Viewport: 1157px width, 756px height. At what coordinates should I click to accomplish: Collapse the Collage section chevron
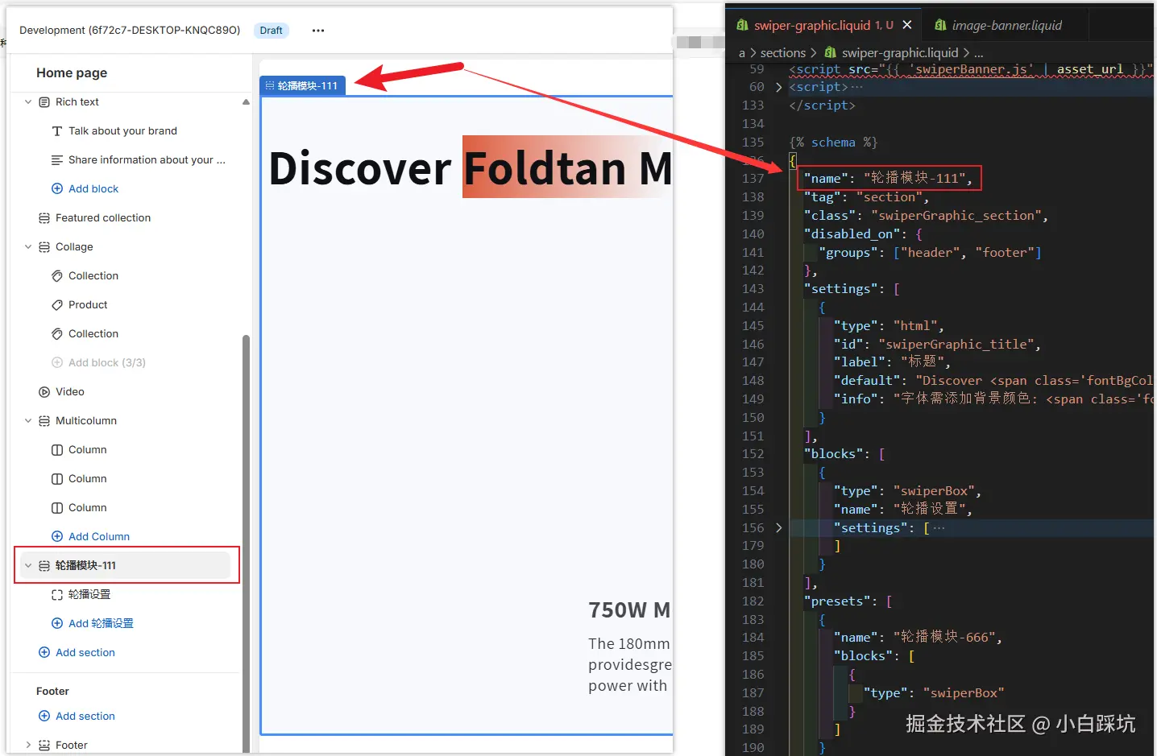tap(28, 247)
